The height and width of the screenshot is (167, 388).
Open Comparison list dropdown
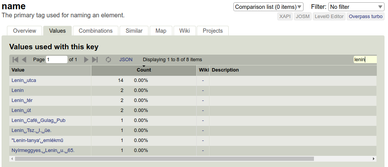click(268, 7)
